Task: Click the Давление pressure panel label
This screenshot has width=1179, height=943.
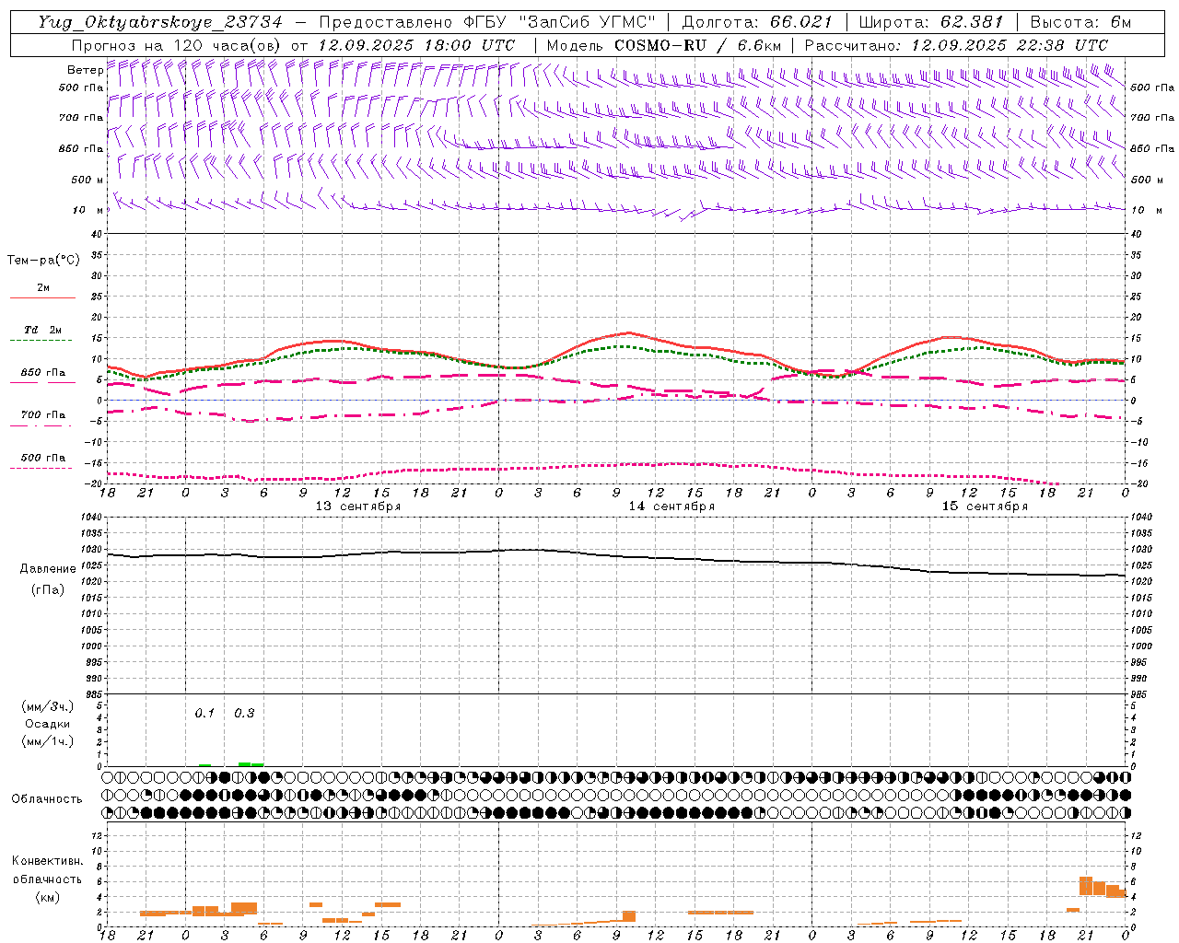Action: click(x=48, y=569)
